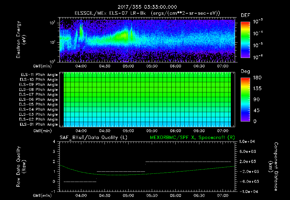
Task: Select the ELS-07 Pitch Angle row label
Action: 38,94
